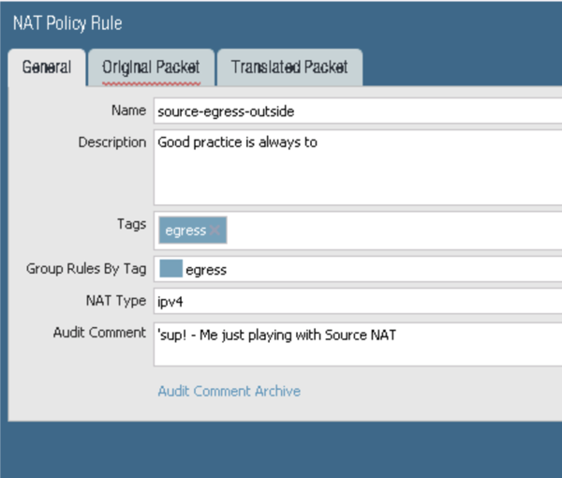Click the NAT Type label
The height and width of the screenshot is (478, 562).
[115, 302]
